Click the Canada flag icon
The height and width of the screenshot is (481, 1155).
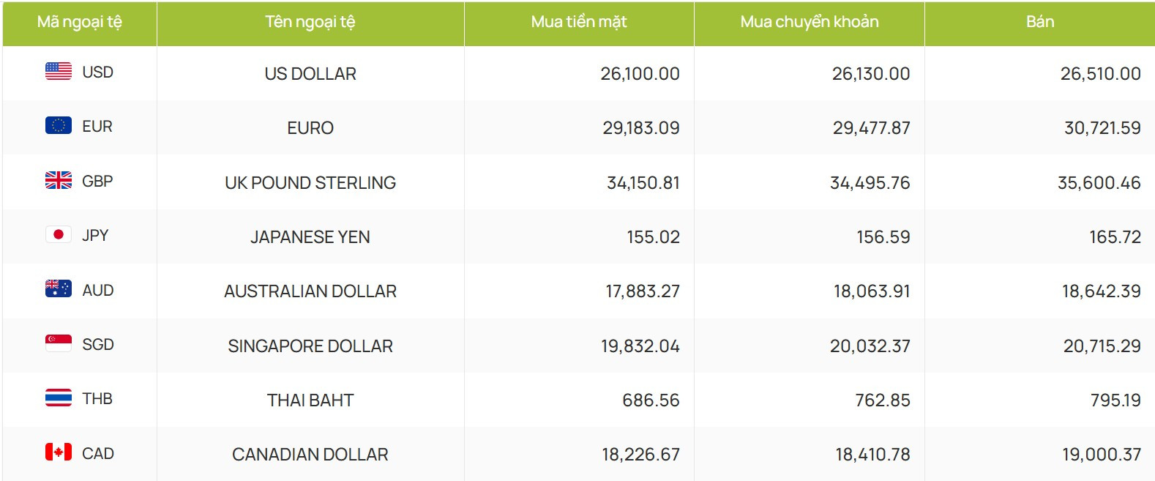pyautogui.click(x=59, y=452)
